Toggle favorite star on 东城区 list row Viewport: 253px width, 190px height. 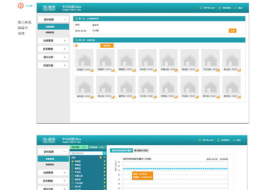[105, 161]
